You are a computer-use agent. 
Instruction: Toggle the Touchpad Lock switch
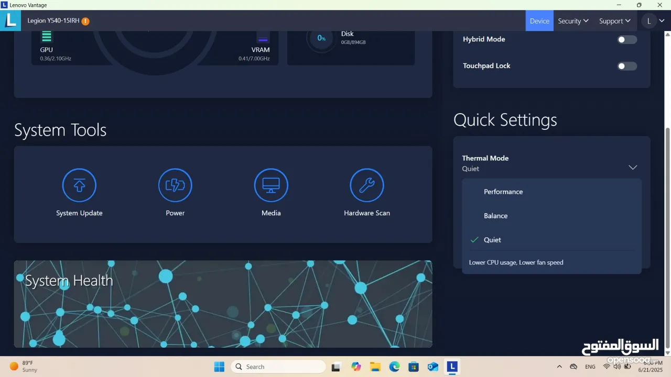point(627,66)
